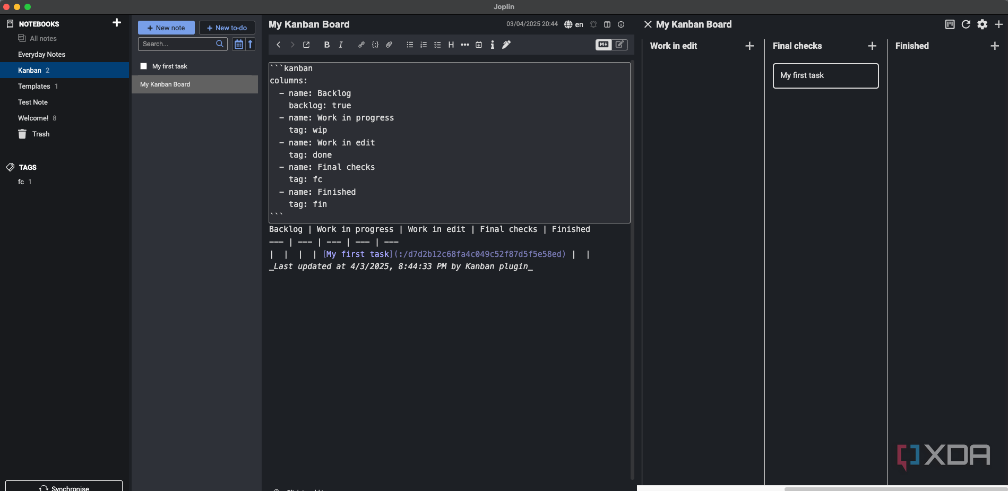Reverse the note sort order arrow

(x=251, y=44)
